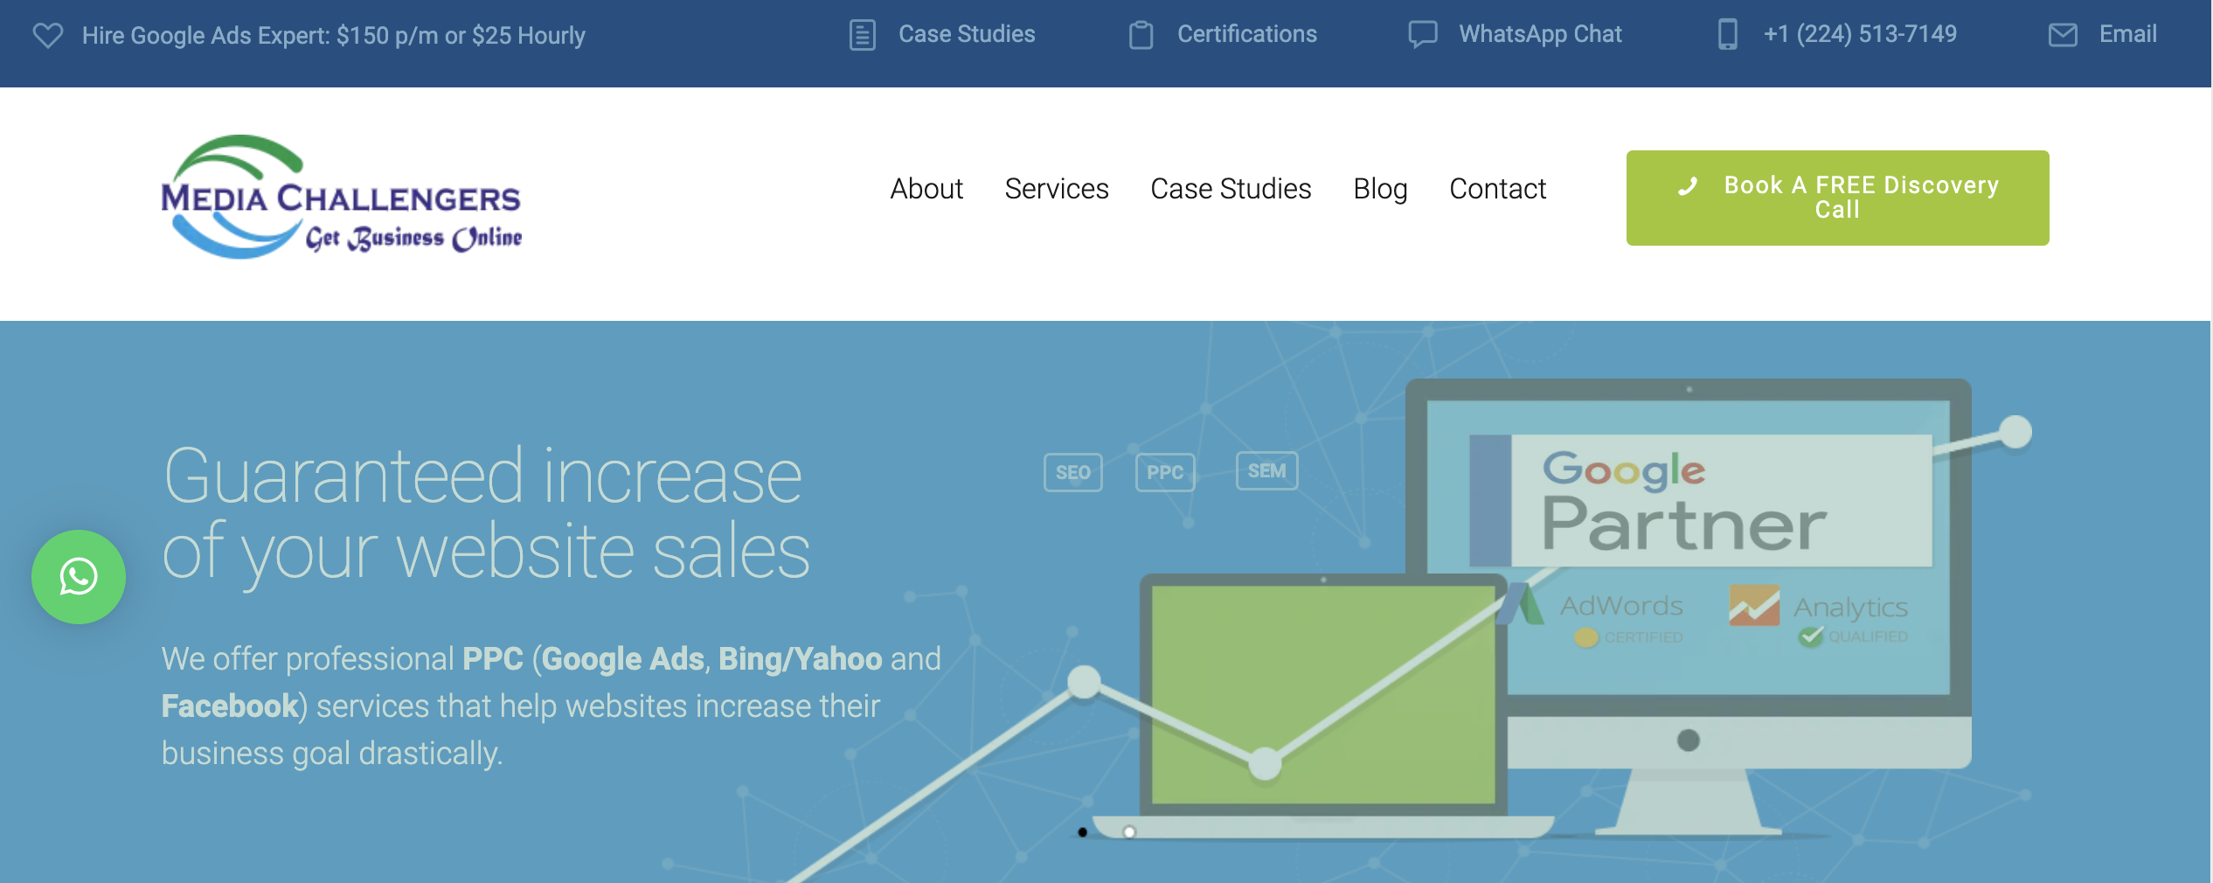The width and height of the screenshot is (2213, 883).
Task: Click the "We offer professional PPC" paragraph
Action: [x=552, y=706]
